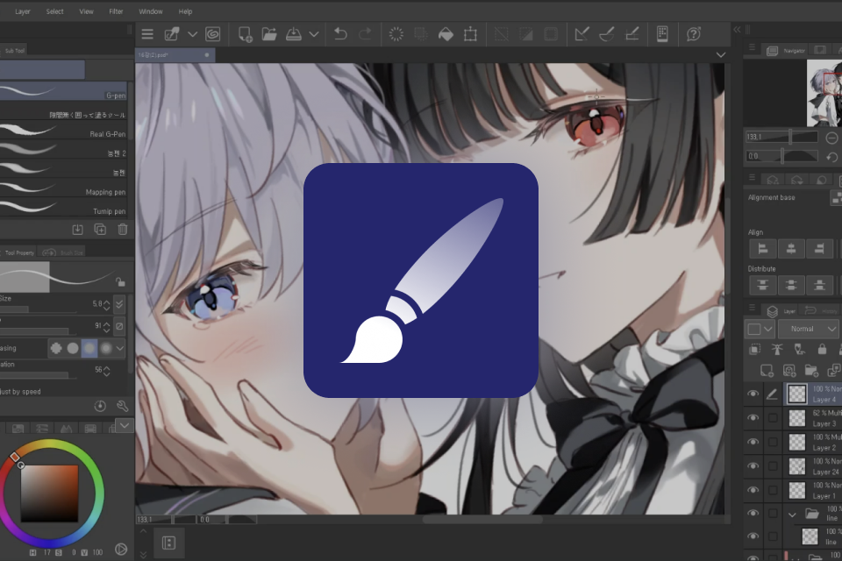The image size is (842, 561).
Task: Open dropdown arrow beside pen edit icon
Action: [x=192, y=34]
